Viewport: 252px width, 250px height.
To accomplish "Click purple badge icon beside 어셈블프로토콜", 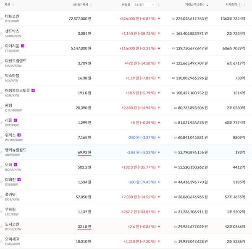I will click(x=33, y=90).
